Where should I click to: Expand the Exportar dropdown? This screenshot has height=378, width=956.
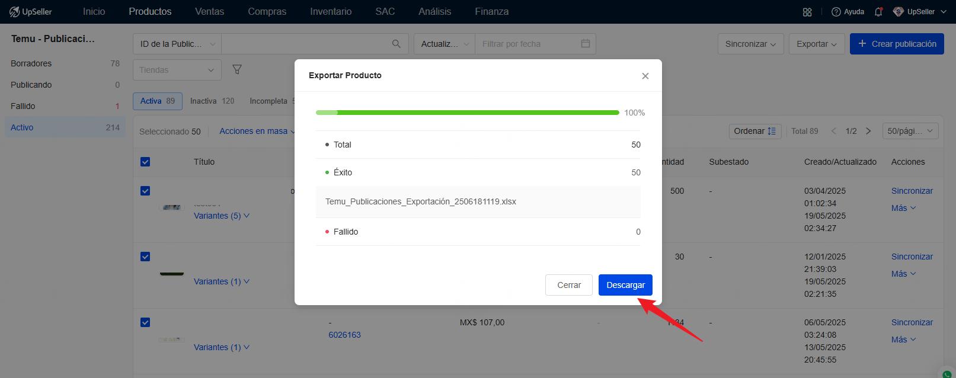[817, 44]
